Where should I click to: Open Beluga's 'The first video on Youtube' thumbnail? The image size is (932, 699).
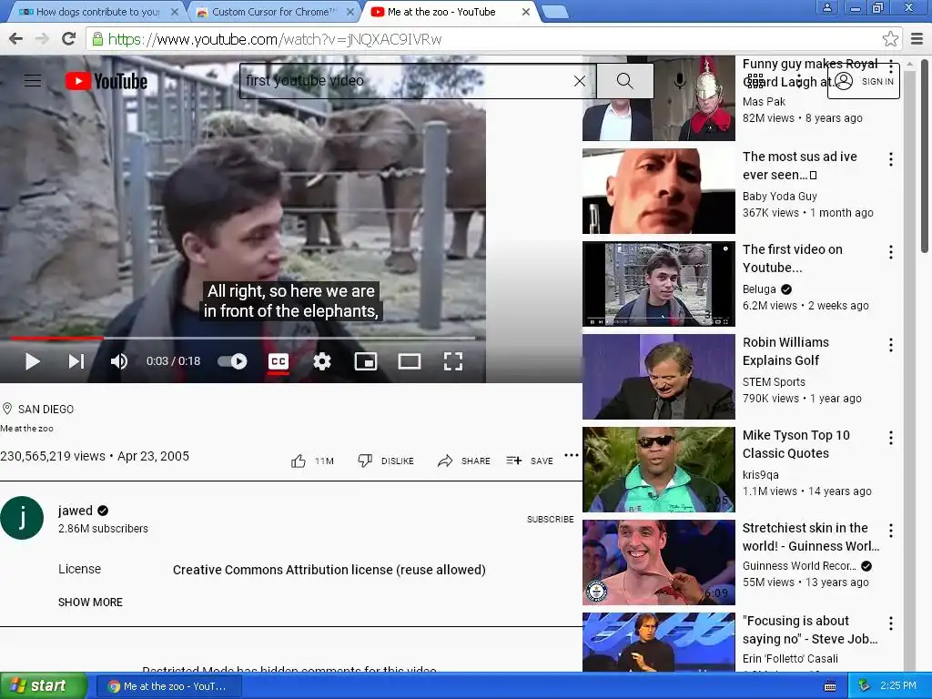coord(659,284)
